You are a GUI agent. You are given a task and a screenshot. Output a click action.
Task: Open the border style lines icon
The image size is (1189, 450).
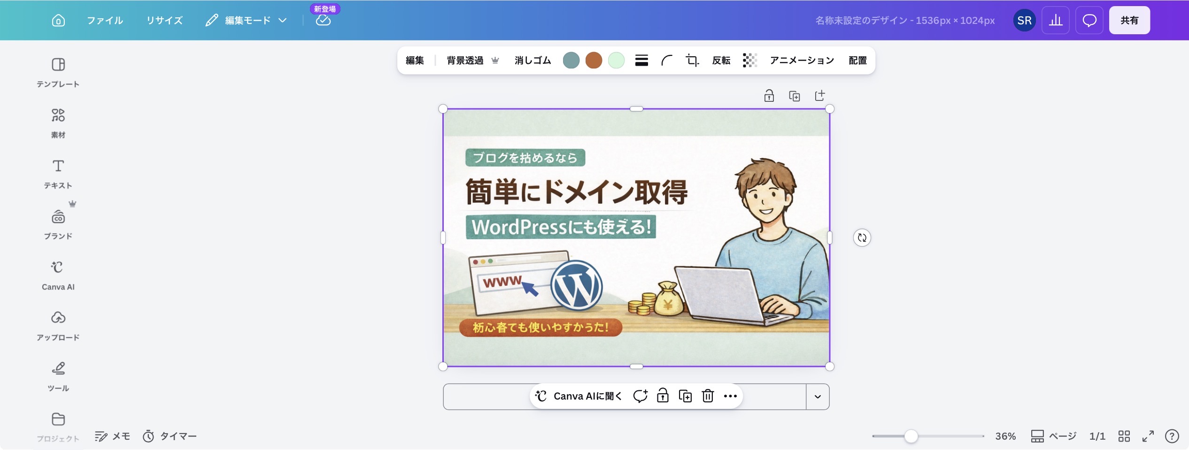(641, 60)
